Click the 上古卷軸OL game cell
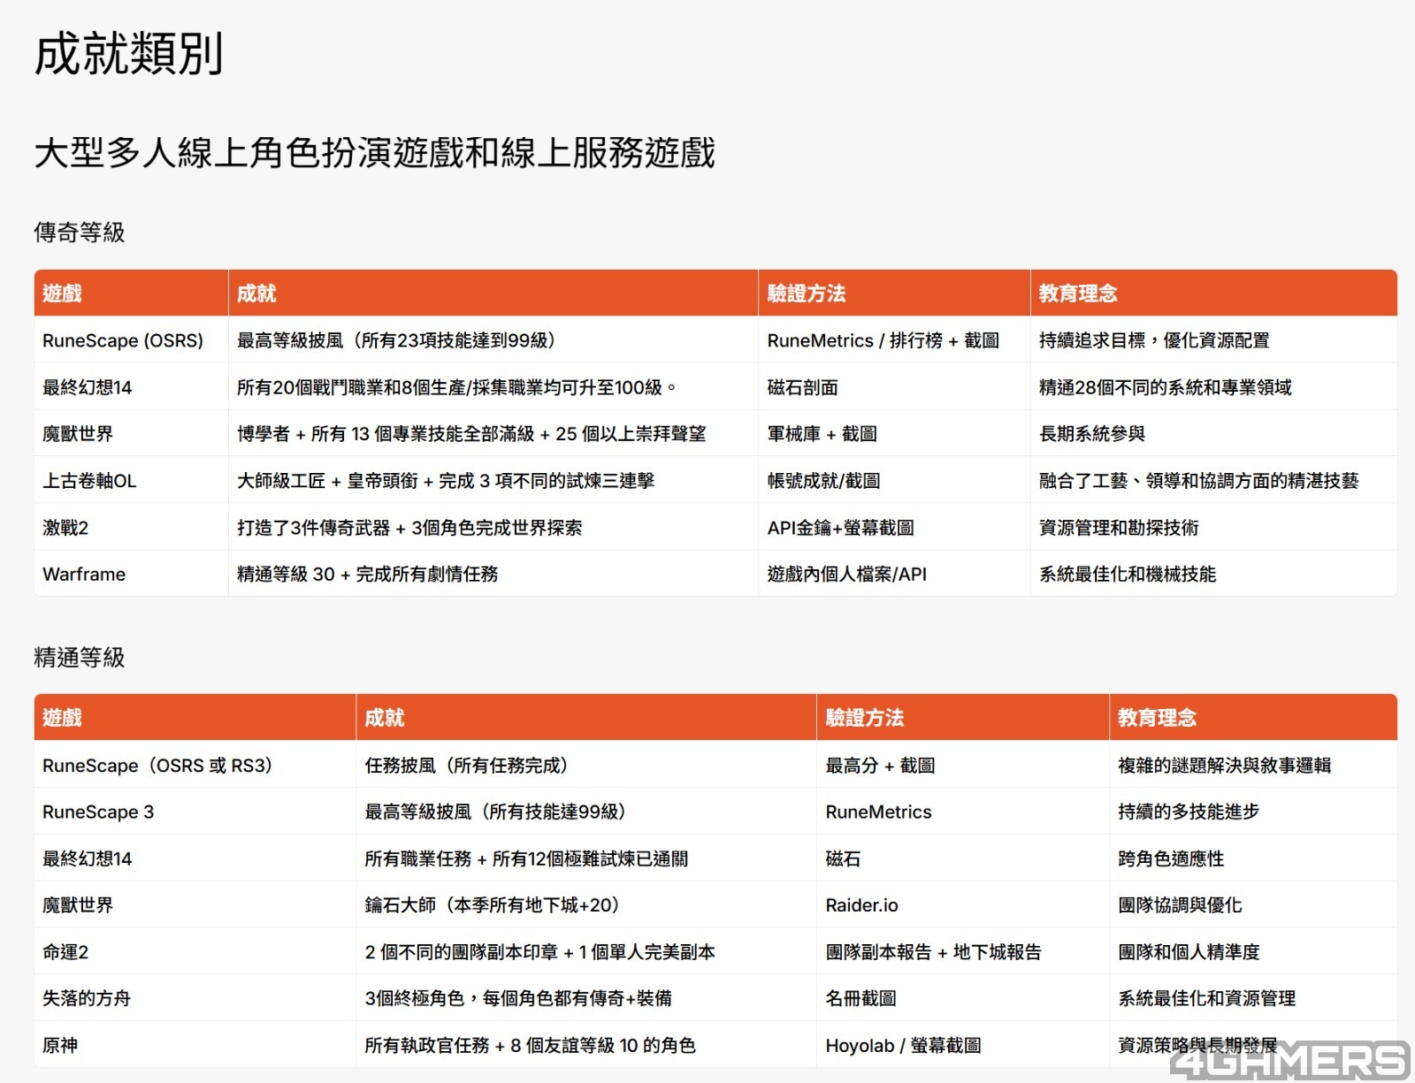 (89, 481)
